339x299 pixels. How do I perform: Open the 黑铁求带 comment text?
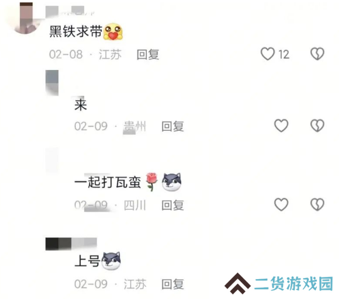[x=76, y=31]
